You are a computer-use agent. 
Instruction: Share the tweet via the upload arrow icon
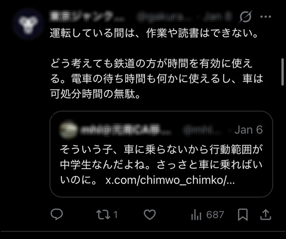click(x=266, y=215)
